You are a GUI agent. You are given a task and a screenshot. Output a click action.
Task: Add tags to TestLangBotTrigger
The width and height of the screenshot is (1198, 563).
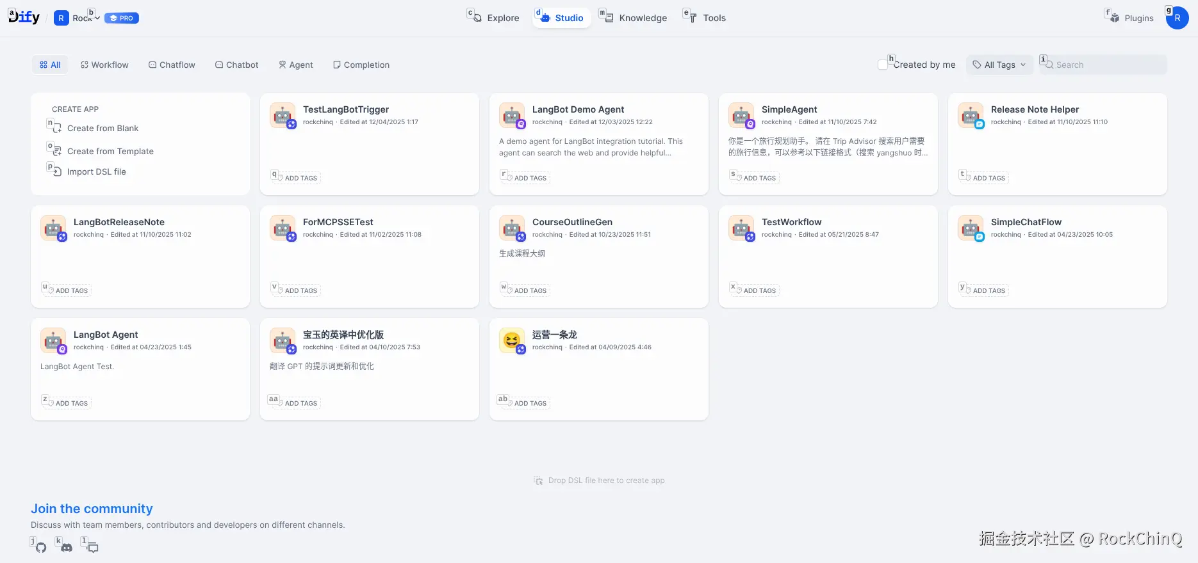click(296, 178)
